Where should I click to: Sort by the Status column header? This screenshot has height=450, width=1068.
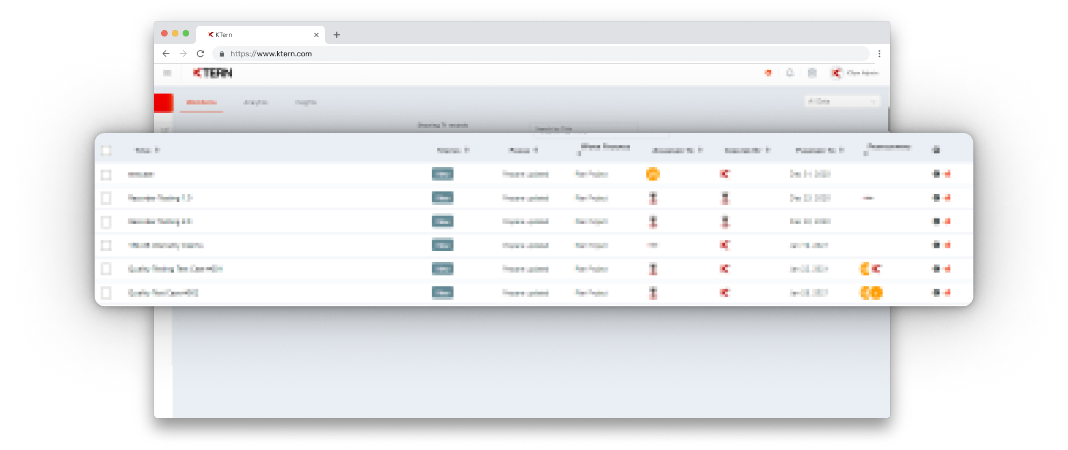click(x=453, y=151)
